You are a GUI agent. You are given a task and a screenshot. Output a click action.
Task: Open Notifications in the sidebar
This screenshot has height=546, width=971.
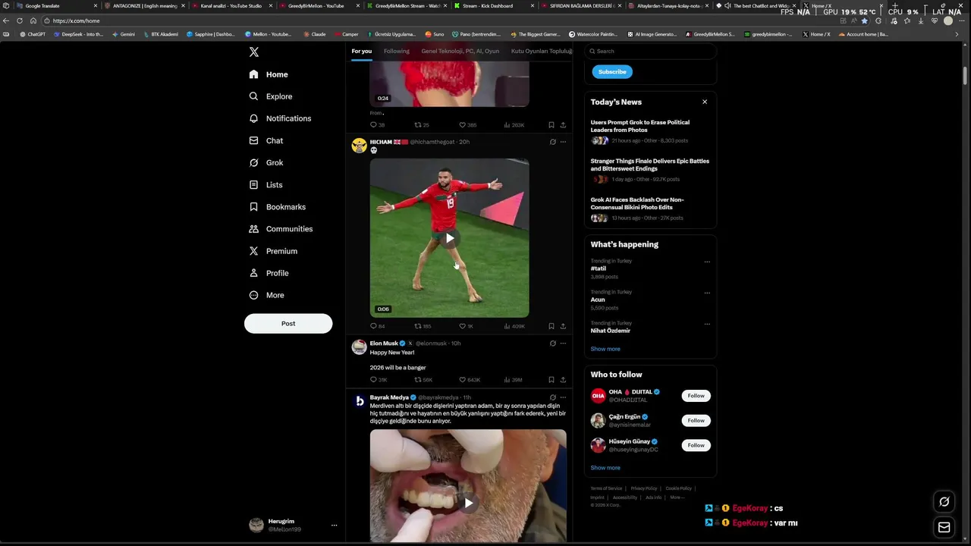click(280, 118)
